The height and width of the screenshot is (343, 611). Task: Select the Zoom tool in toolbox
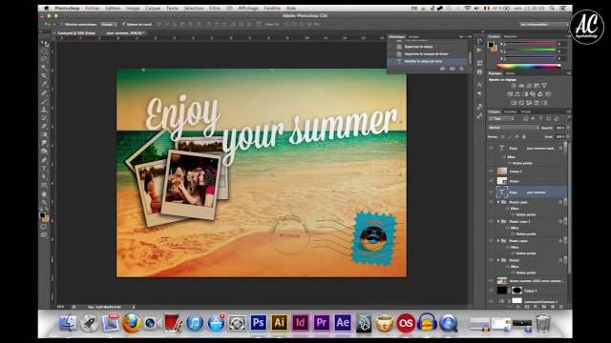click(x=45, y=202)
